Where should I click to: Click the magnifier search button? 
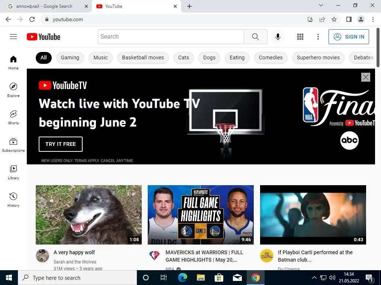[x=255, y=37]
